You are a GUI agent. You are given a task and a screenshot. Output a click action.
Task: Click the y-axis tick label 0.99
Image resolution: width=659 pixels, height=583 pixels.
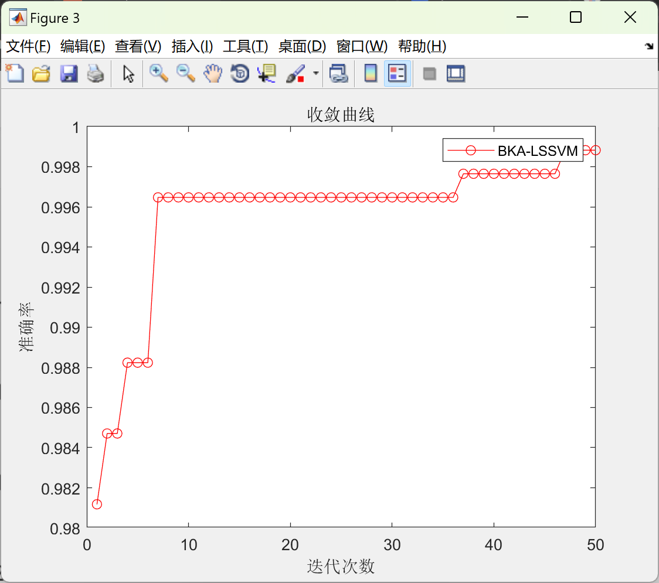64,328
